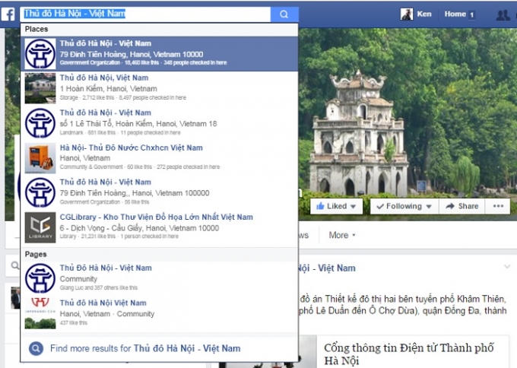Expand the More tab dropdown

pyautogui.click(x=342, y=235)
